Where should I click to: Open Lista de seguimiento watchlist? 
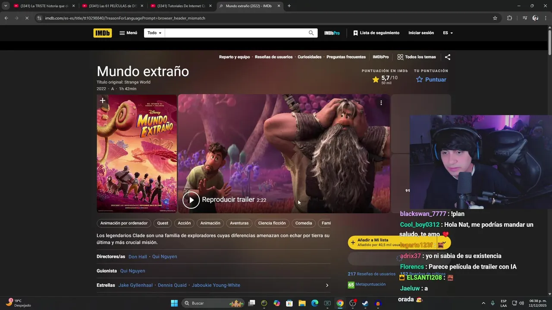376,33
